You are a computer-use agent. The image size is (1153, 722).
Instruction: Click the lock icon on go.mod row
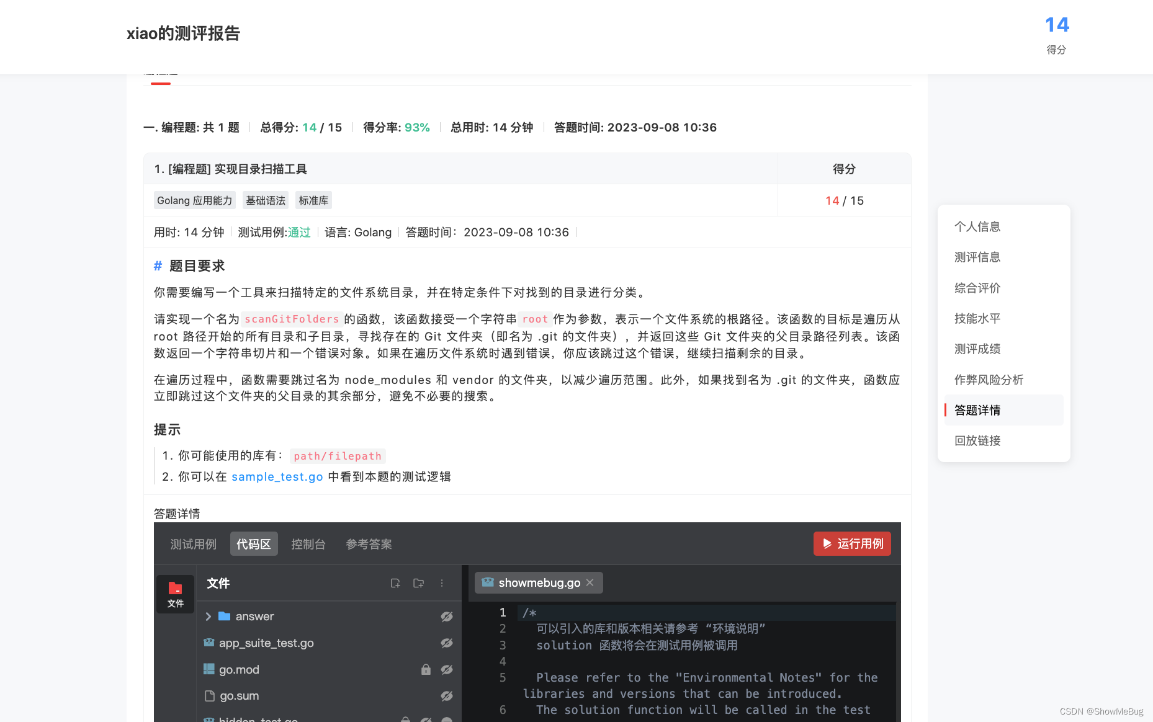[426, 669]
